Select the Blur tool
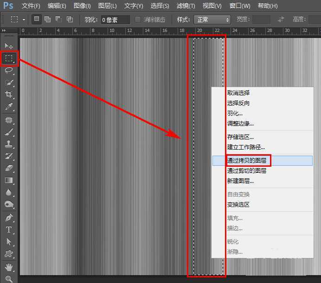The width and height of the screenshot is (321, 283). [x=9, y=192]
